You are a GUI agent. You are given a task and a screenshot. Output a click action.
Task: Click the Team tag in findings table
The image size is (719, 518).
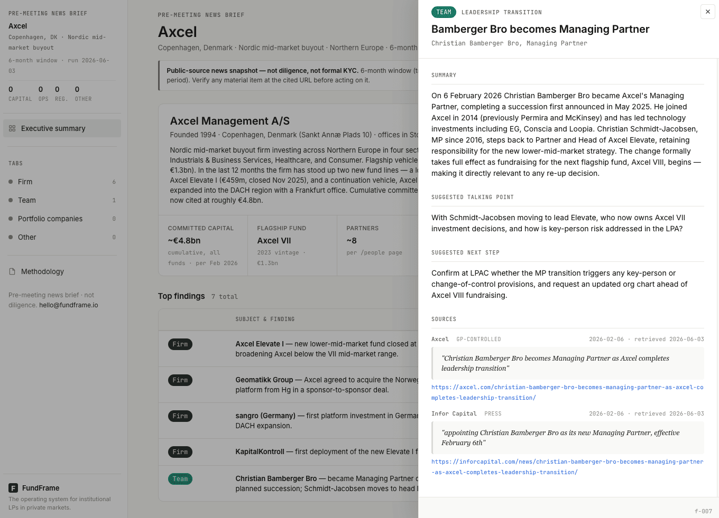(180, 479)
